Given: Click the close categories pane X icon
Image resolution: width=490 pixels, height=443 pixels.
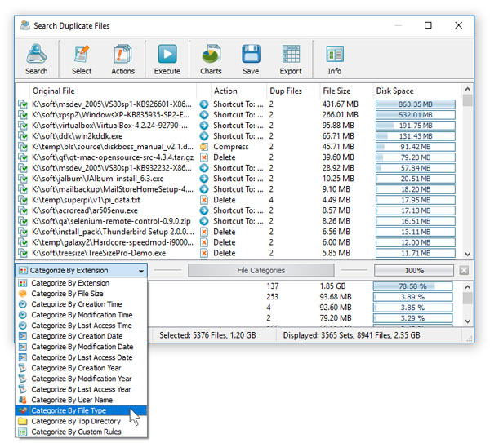Looking at the screenshot, I should point(464,270).
